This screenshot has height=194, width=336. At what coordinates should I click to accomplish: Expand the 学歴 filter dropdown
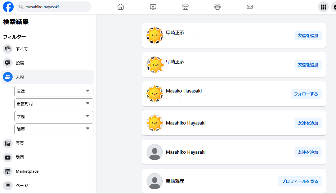(x=54, y=117)
